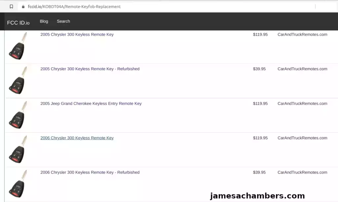Click the 2006 Chrysler 300 Refurbished key thumbnail
Viewport: 338px width, 202px height.
pyautogui.click(x=18, y=184)
